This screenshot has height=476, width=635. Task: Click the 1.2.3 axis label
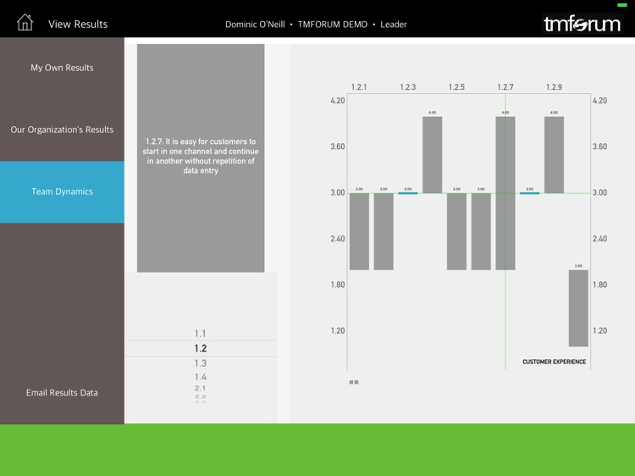coord(408,87)
